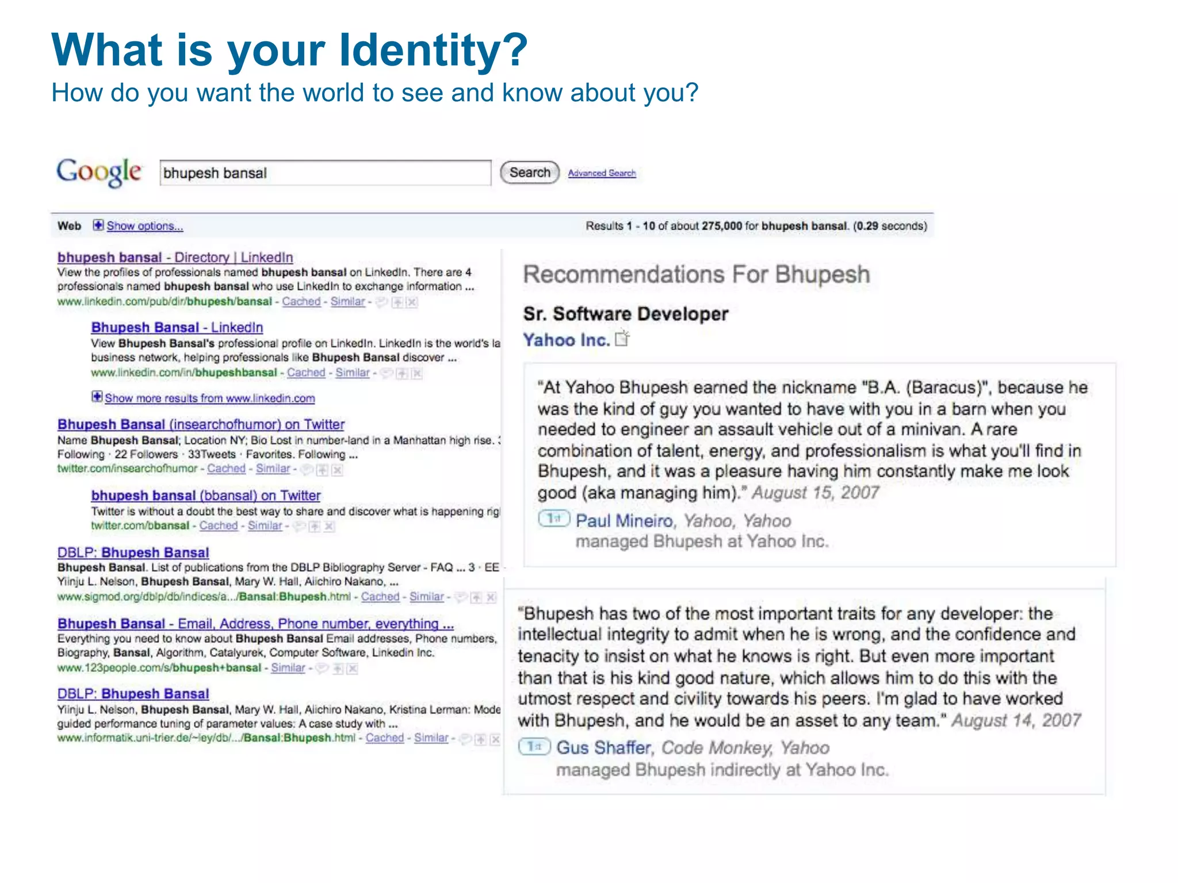Click promote arrow icon for sigmod.org DBLP result
The height and width of the screenshot is (883, 1178).
[x=476, y=598]
